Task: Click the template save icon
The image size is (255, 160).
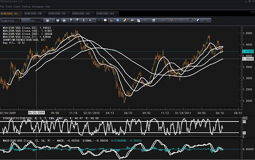Action: 154,20
